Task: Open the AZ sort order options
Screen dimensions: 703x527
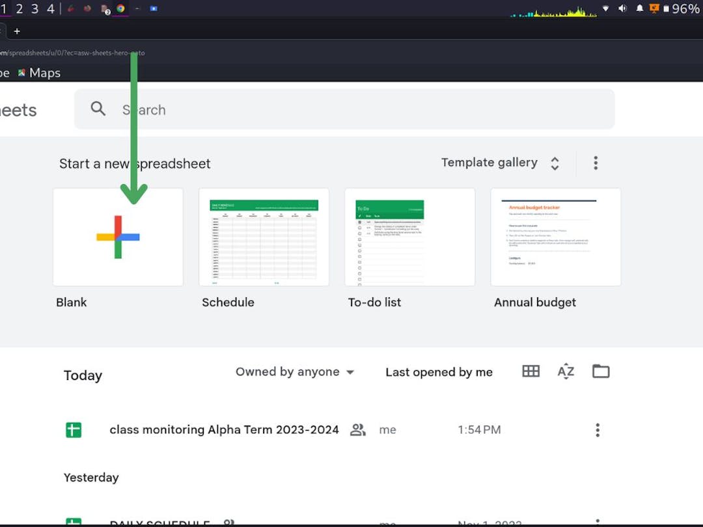Action: tap(565, 371)
